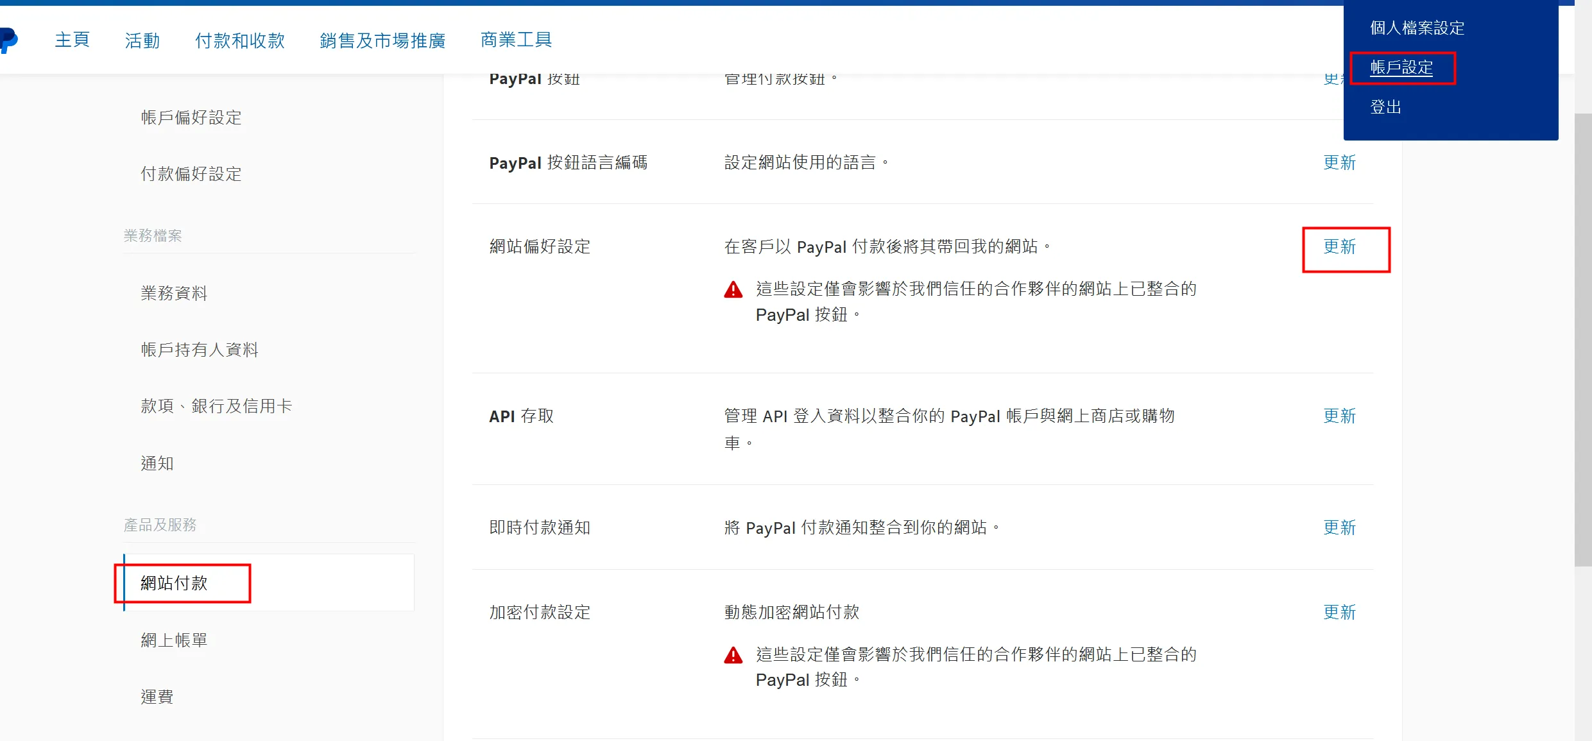Image resolution: width=1592 pixels, height=741 pixels.
Task: Click 更新 for PayPal 按鈕語言編碼
Action: (1339, 162)
